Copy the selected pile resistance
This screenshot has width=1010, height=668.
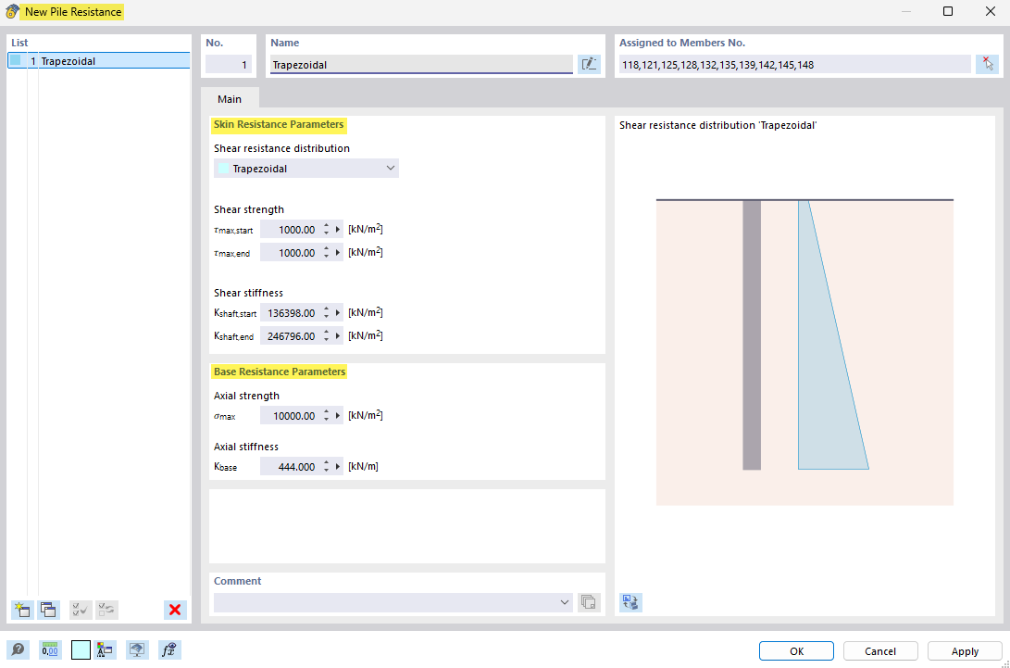click(48, 610)
